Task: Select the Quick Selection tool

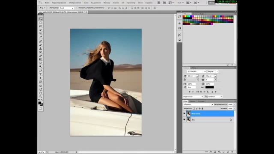Action: pos(41,30)
